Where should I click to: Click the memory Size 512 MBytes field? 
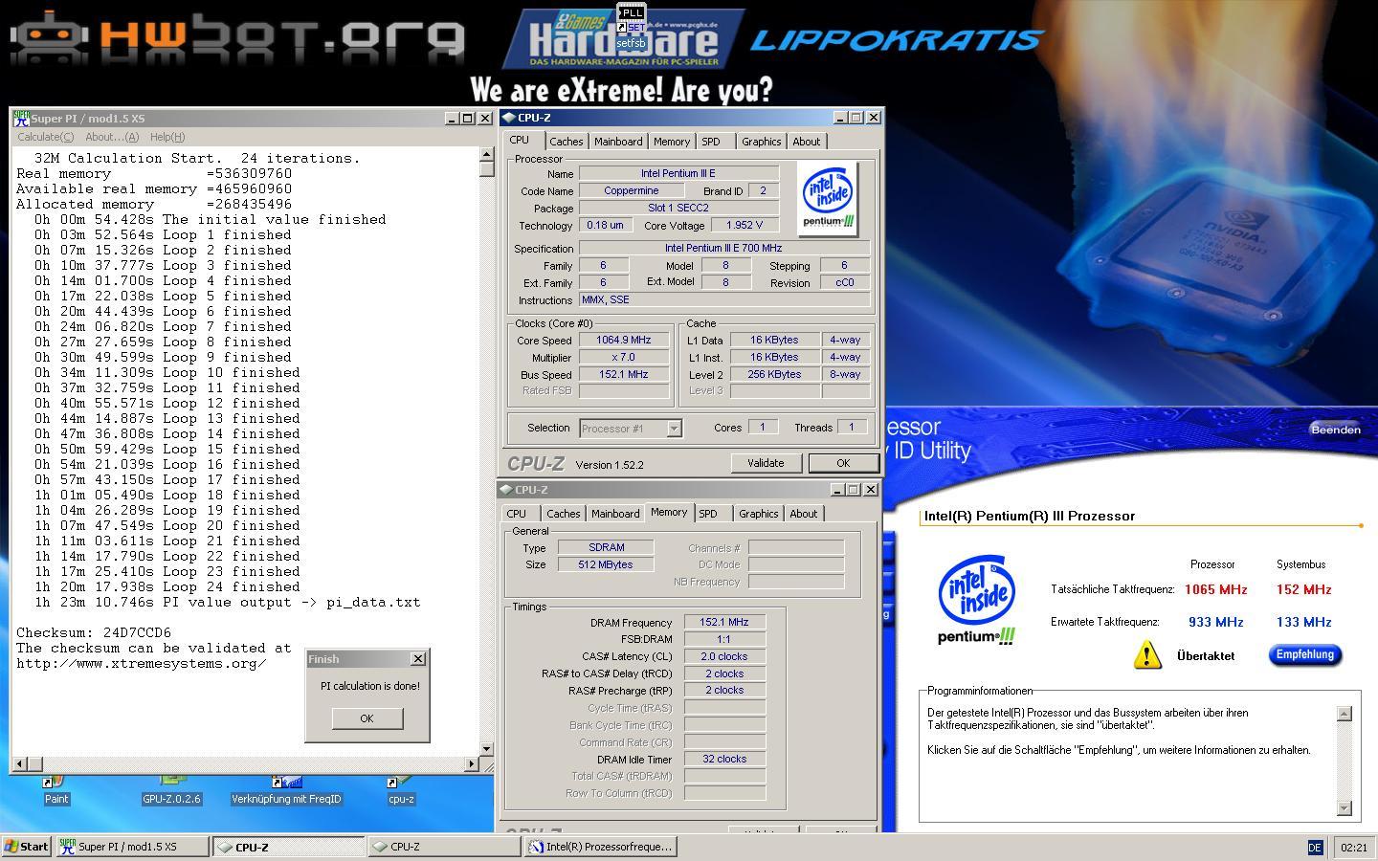[607, 565]
